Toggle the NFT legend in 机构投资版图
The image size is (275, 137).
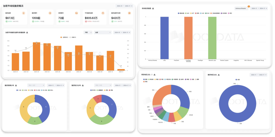click(192, 13)
